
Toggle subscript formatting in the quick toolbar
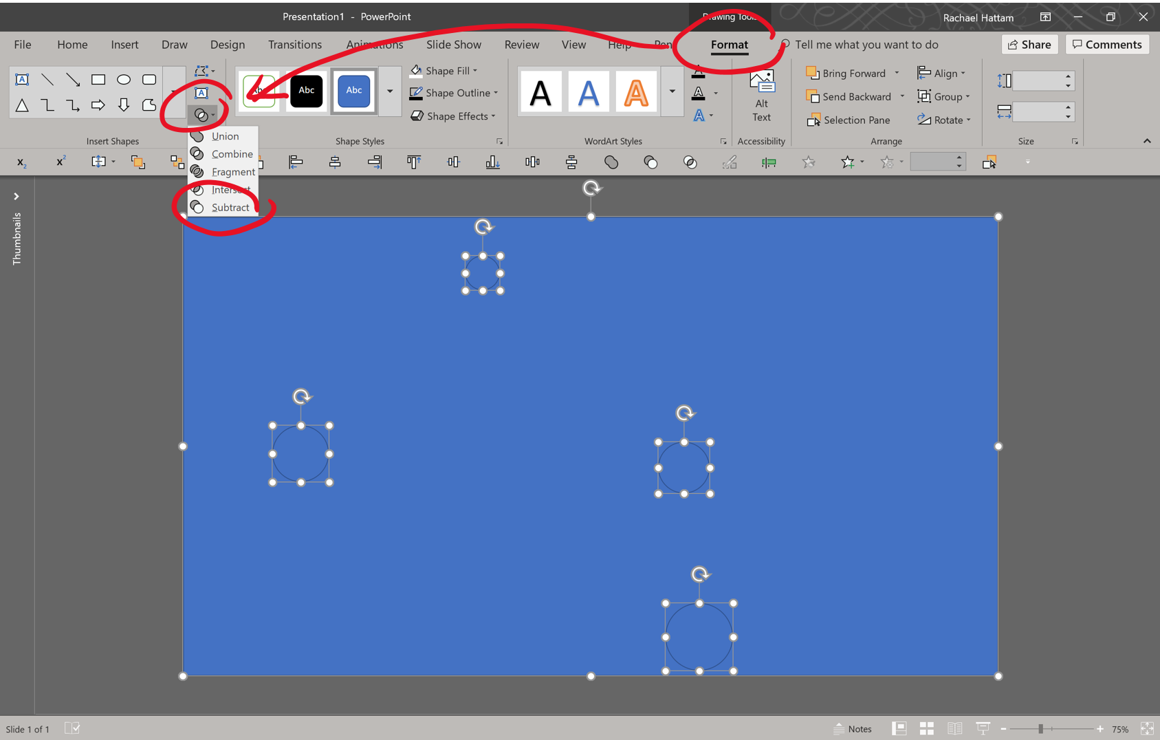pyautogui.click(x=21, y=162)
